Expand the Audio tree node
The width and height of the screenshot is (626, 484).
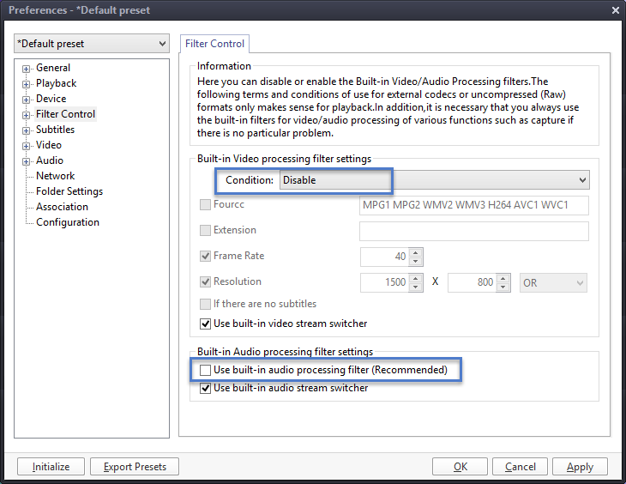[x=26, y=161]
